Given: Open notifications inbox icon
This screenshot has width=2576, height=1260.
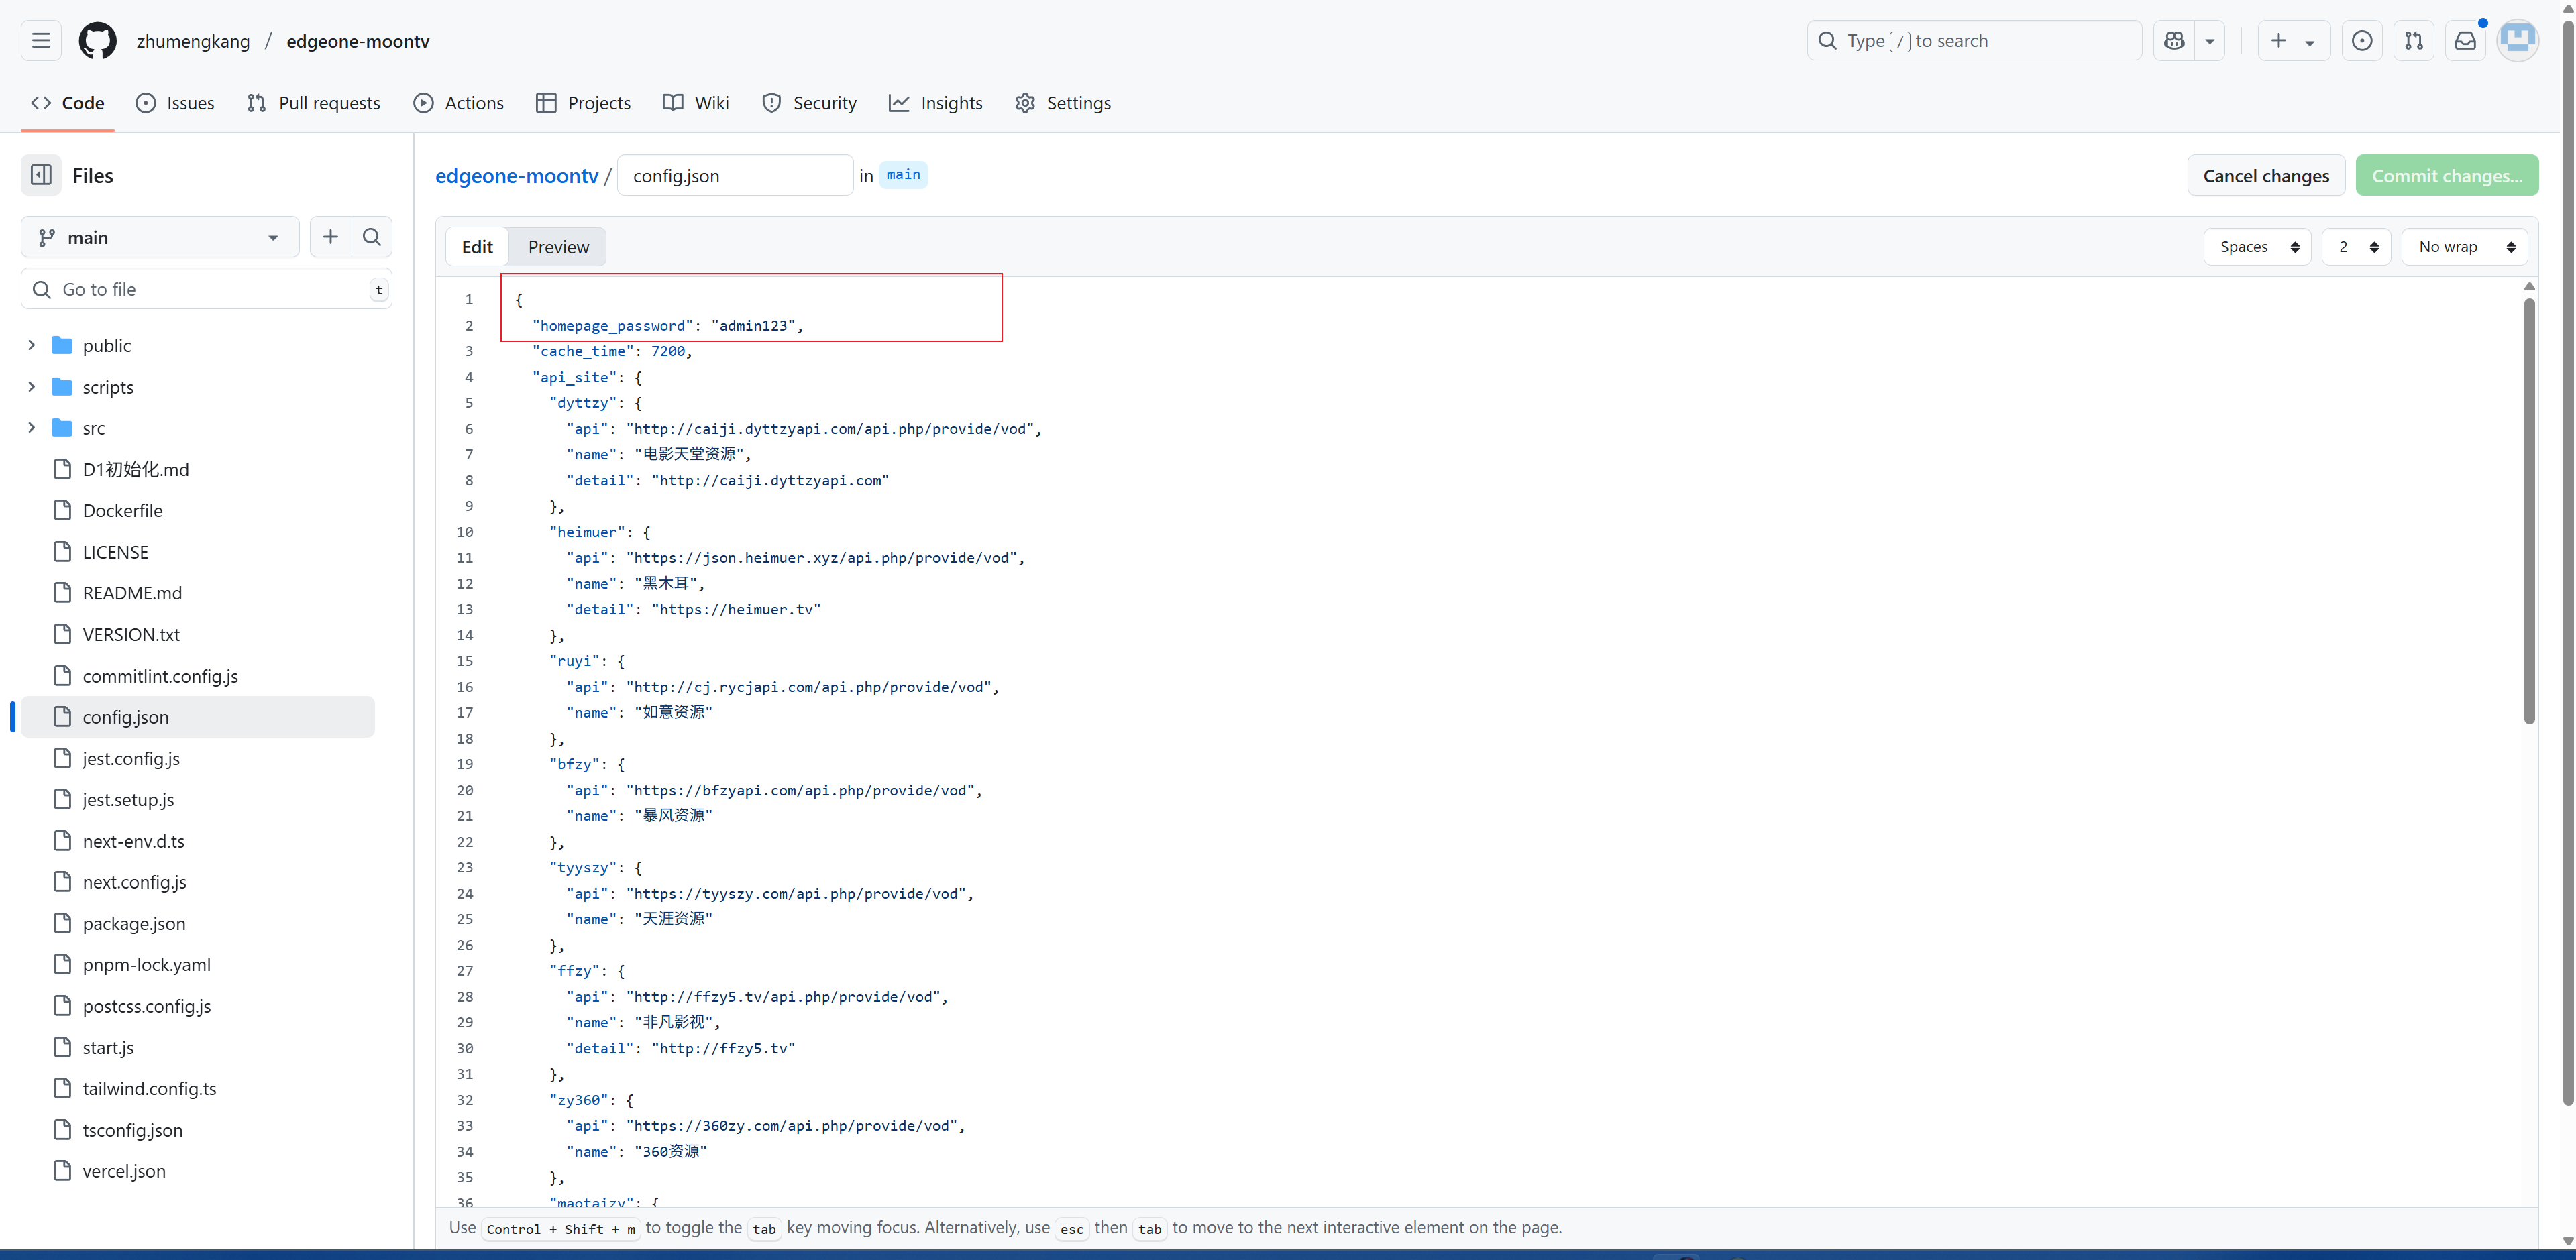Looking at the screenshot, I should pos(2465,41).
